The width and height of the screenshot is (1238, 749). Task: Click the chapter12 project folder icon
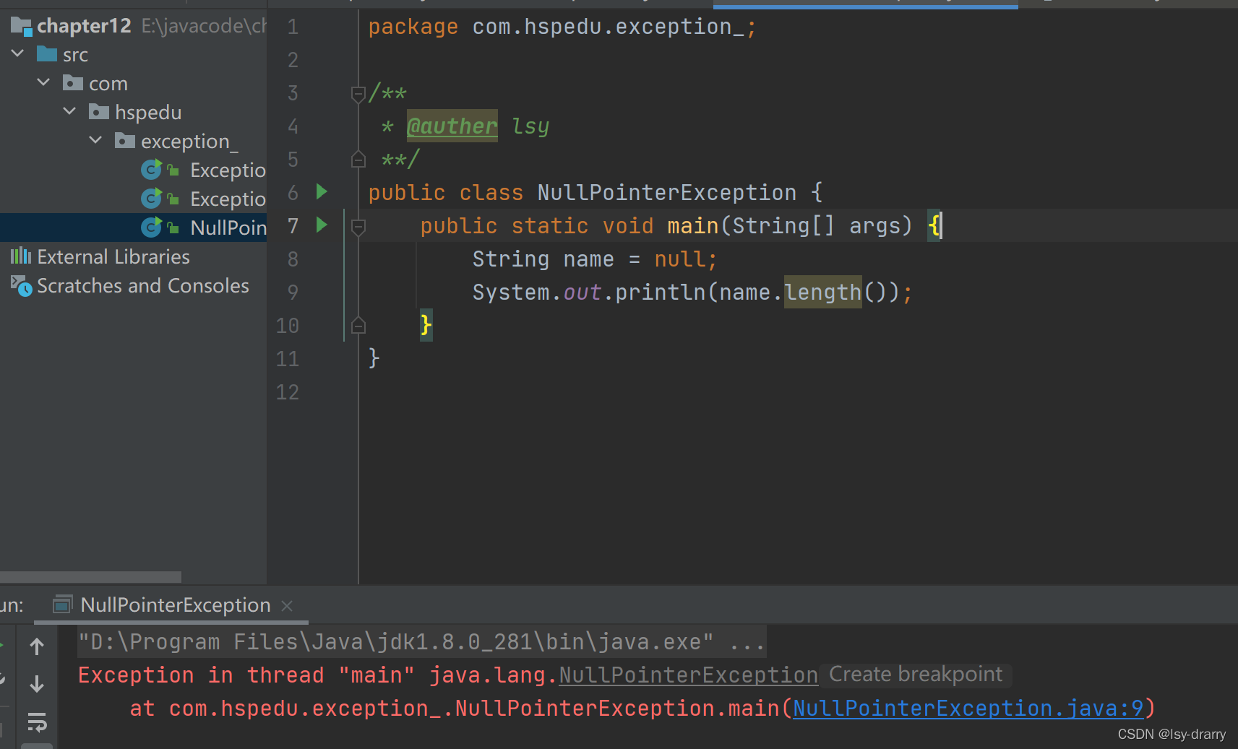click(22, 26)
